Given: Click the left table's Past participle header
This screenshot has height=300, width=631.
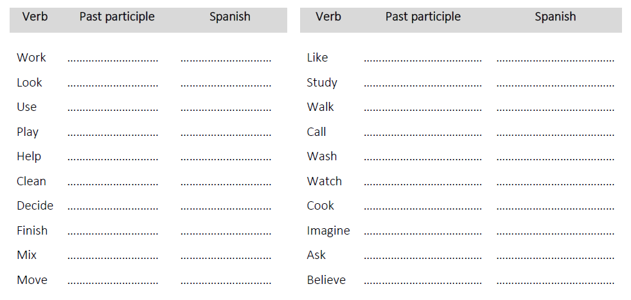Looking at the screenshot, I should [x=117, y=17].
